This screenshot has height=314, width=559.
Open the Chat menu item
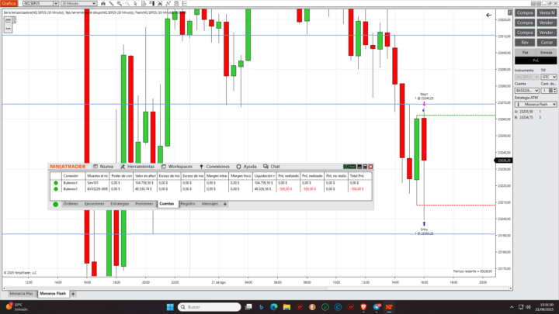(x=272, y=167)
